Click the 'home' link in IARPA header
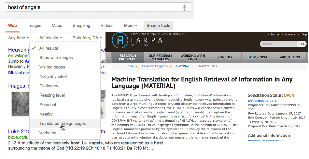This screenshot has width=309, height=159. 275,34
